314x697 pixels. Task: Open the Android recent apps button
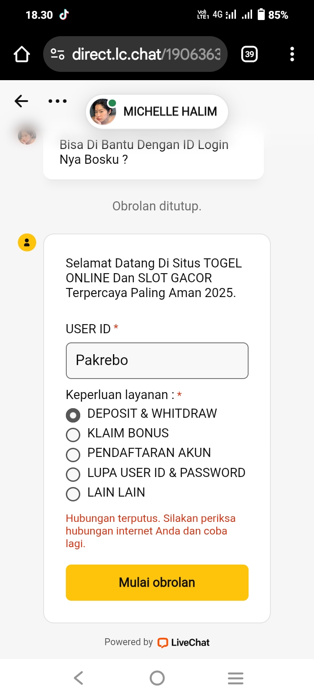click(235, 678)
